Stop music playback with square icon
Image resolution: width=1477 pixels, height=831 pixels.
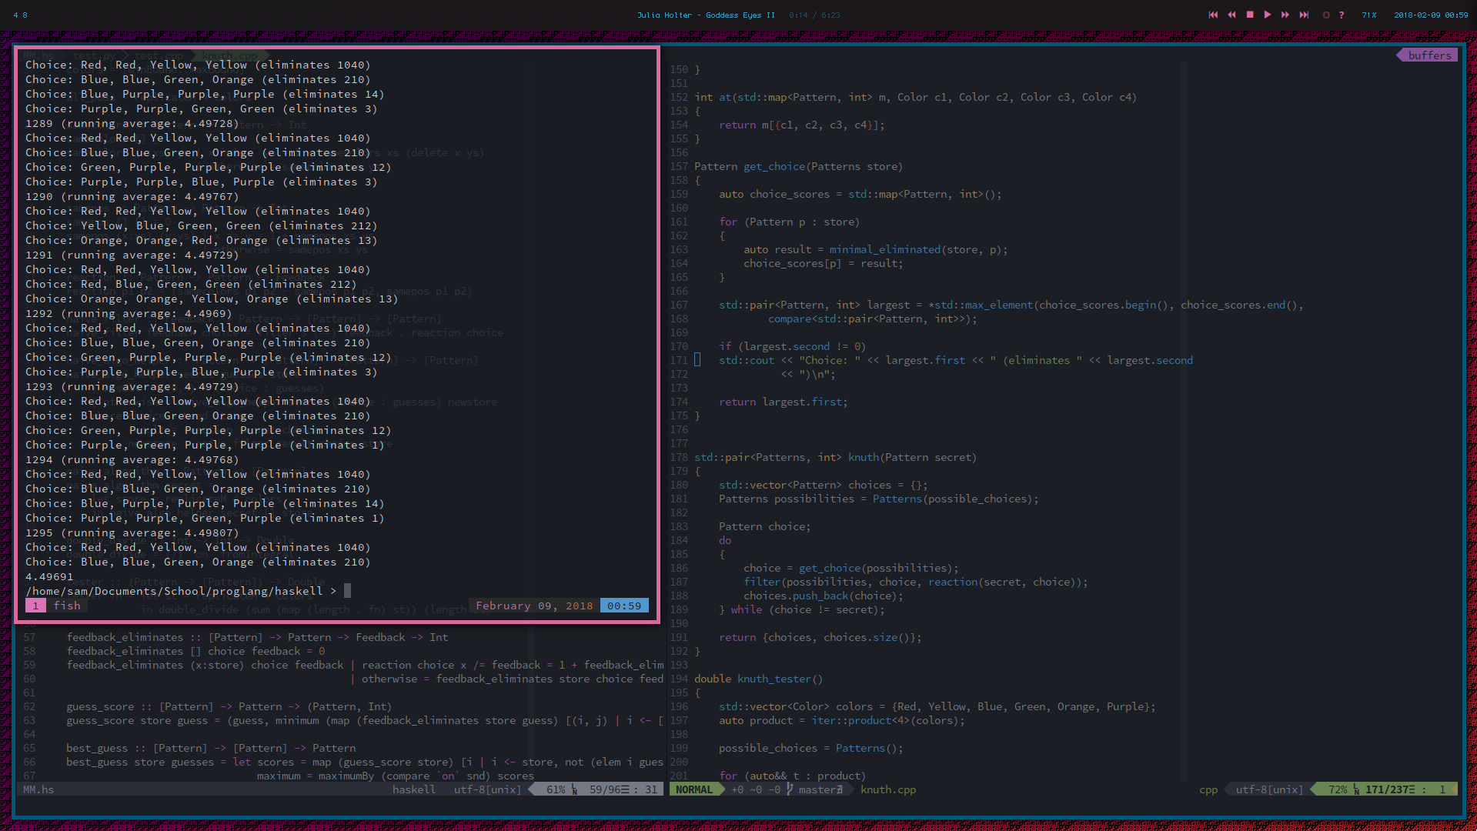click(x=1250, y=15)
